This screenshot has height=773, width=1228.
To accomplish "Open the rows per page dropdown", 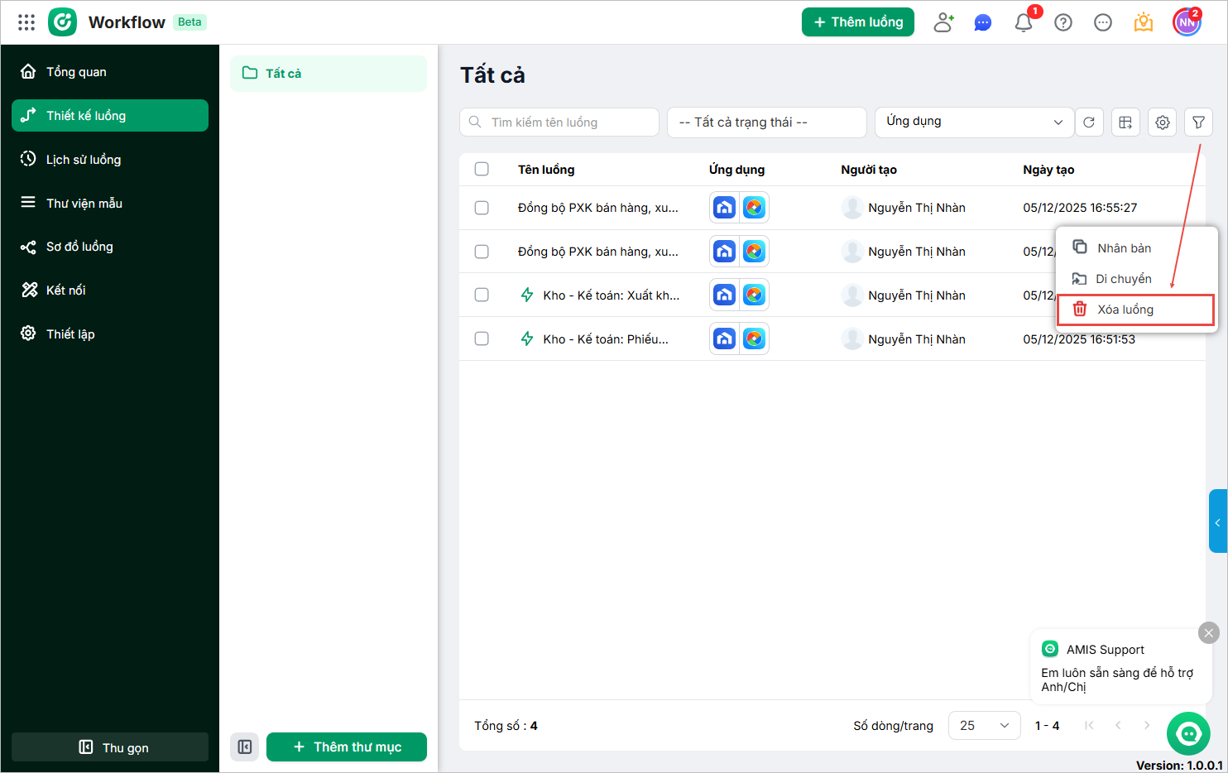I will (984, 726).
